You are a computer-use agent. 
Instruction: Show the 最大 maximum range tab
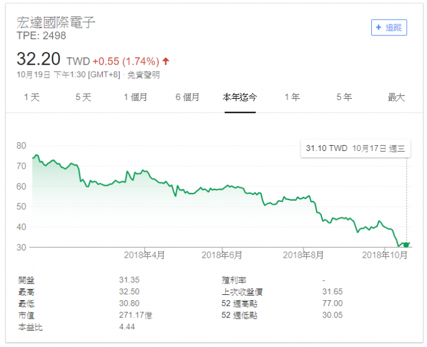point(397,97)
